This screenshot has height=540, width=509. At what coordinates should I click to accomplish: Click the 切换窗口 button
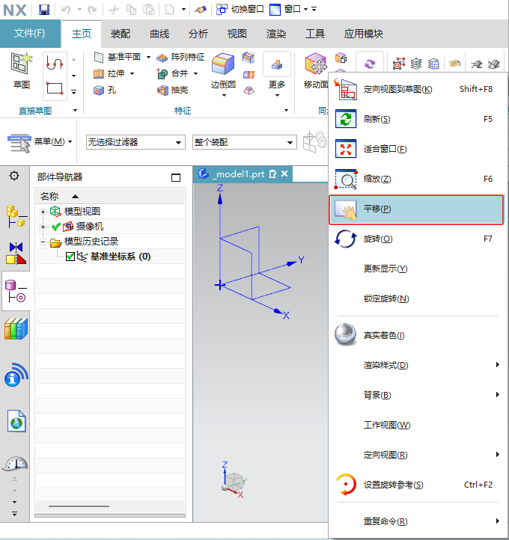[240, 9]
